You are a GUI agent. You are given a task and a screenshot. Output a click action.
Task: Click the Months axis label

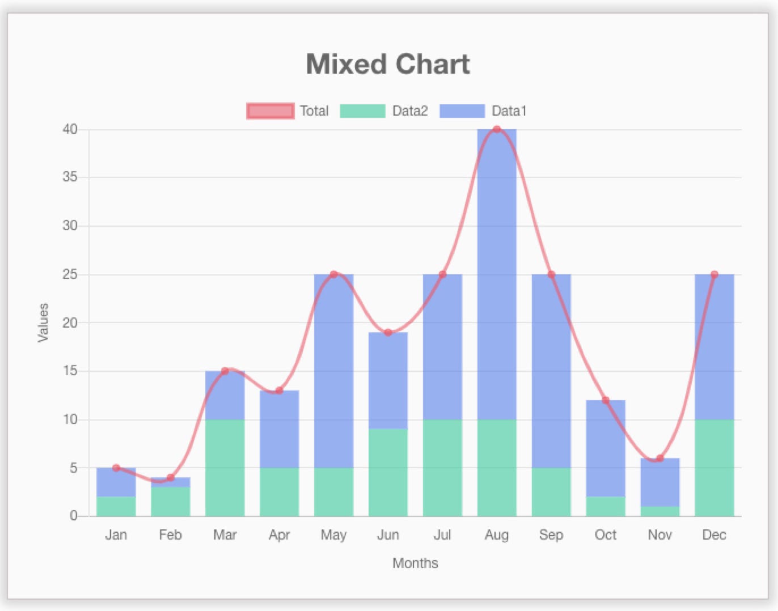pyautogui.click(x=416, y=563)
